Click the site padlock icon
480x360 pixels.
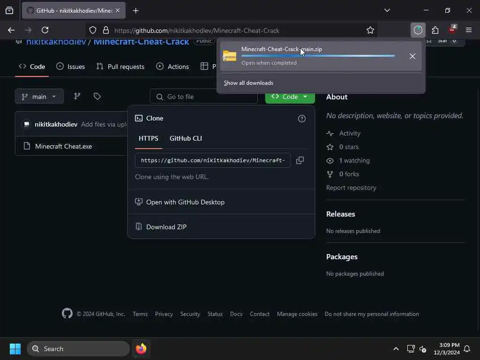pyautogui.click(x=105, y=30)
